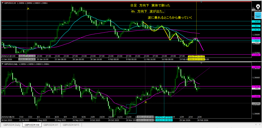Select the GBPUSD#,H4 tab

coord(31,125)
